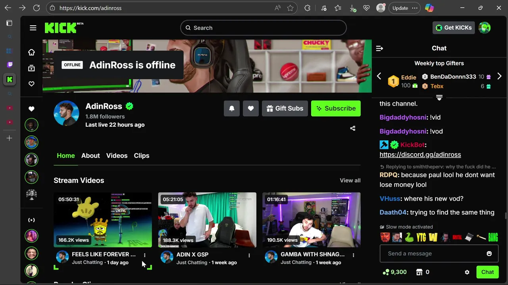Show previous weekly top gifters
This screenshot has width=508, height=285.
pyautogui.click(x=379, y=76)
